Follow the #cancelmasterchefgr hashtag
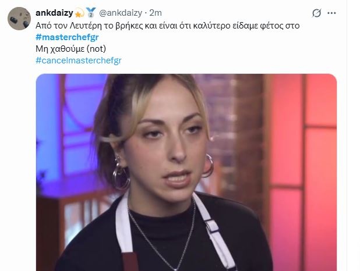This screenshot has width=360, height=271. click(x=79, y=60)
